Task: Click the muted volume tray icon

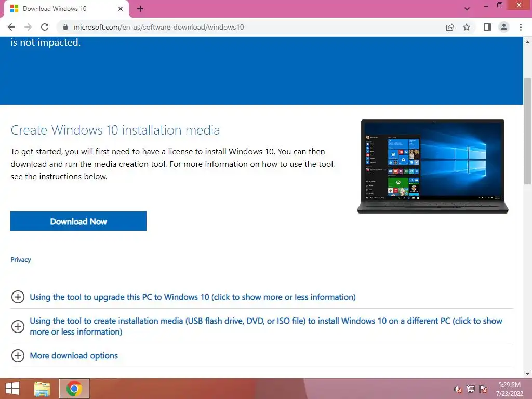Action: (458, 389)
